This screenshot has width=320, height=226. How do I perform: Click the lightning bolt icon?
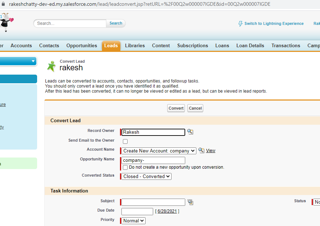click(x=240, y=24)
